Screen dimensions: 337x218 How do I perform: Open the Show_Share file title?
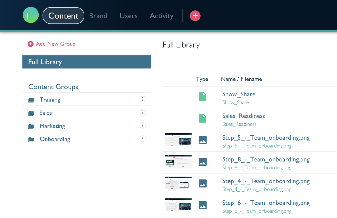239,94
